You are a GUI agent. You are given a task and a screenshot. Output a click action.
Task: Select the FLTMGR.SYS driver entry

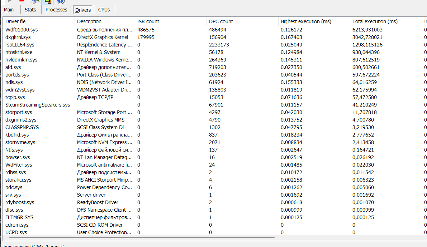(19, 217)
